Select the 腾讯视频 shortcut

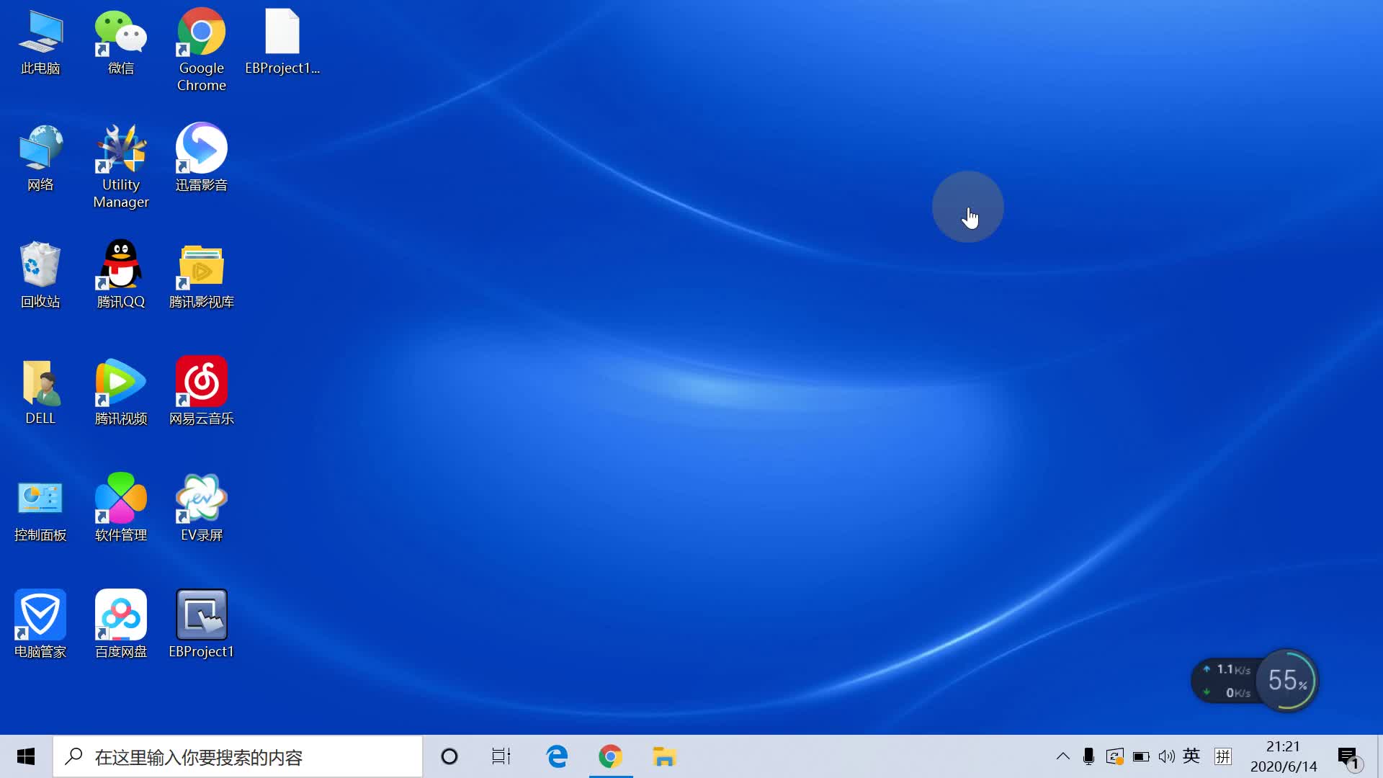tap(121, 392)
